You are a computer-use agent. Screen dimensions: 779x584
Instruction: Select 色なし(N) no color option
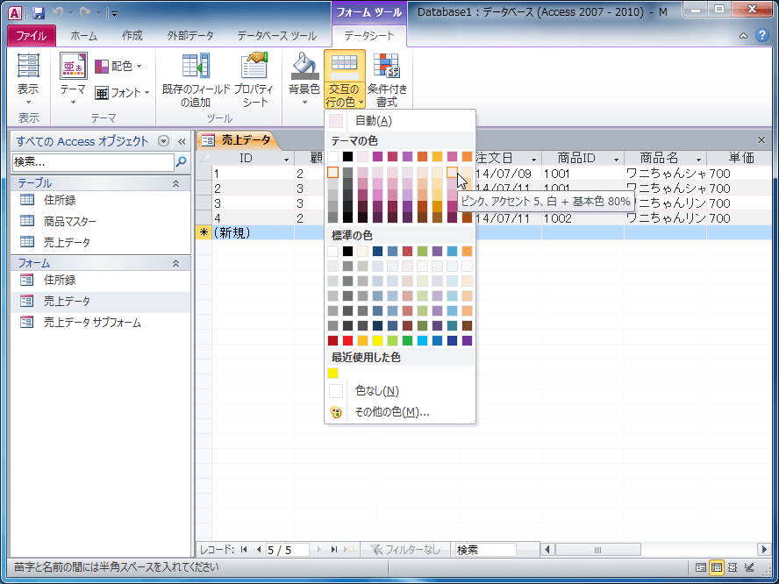pos(376,391)
